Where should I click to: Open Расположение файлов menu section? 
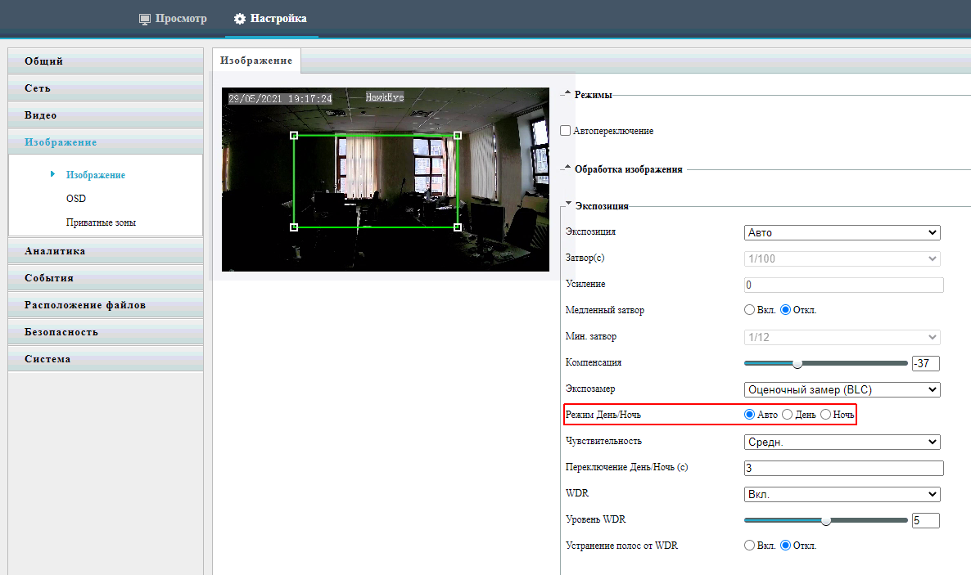point(106,305)
